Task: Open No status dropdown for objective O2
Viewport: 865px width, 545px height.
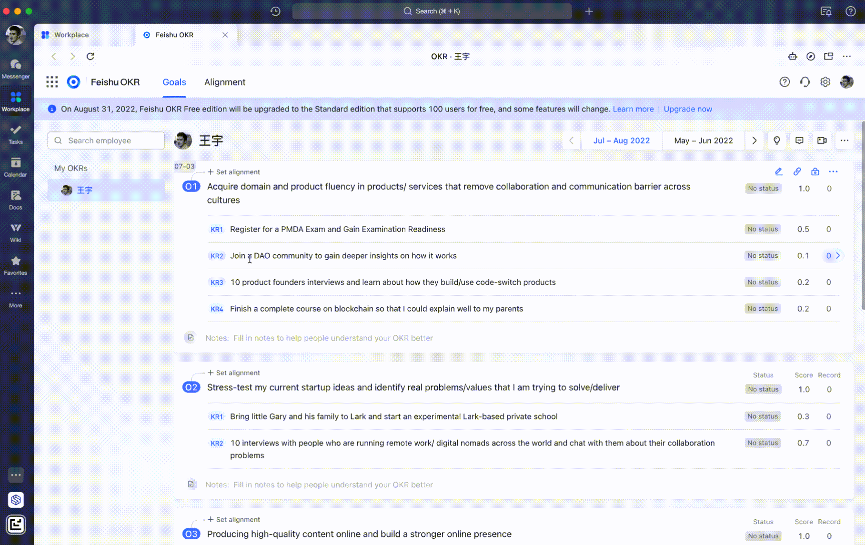Action: point(763,389)
